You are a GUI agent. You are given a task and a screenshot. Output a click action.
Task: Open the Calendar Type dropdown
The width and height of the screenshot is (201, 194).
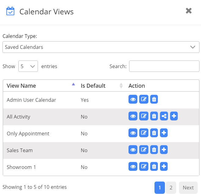tap(101, 47)
